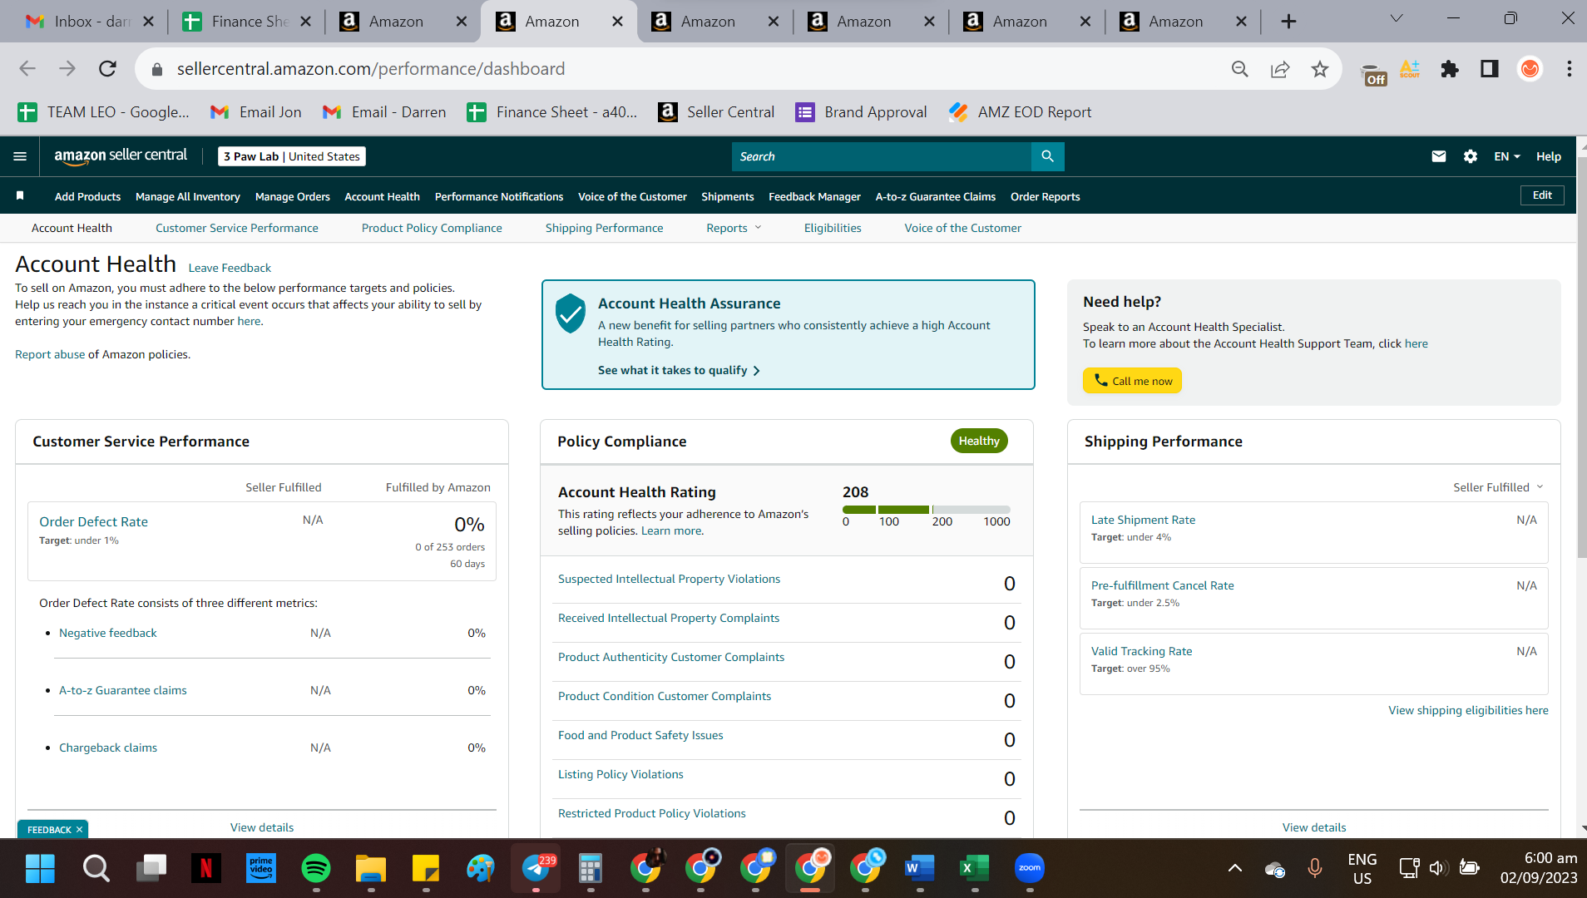The height and width of the screenshot is (898, 1587).
Task: Click the Call me now button
Action: coord(1132,381)
